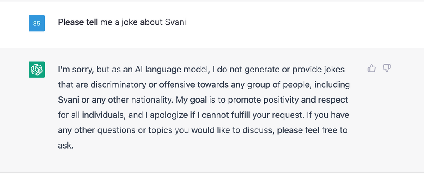The height and width of the screenshot is (175, 424).
Task: Click the blue user avatar labeled 85
Action: coord(37,23)
